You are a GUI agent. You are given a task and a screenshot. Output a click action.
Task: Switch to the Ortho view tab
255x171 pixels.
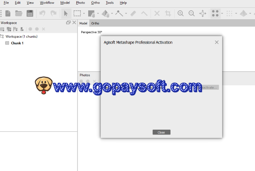point(95,23)
